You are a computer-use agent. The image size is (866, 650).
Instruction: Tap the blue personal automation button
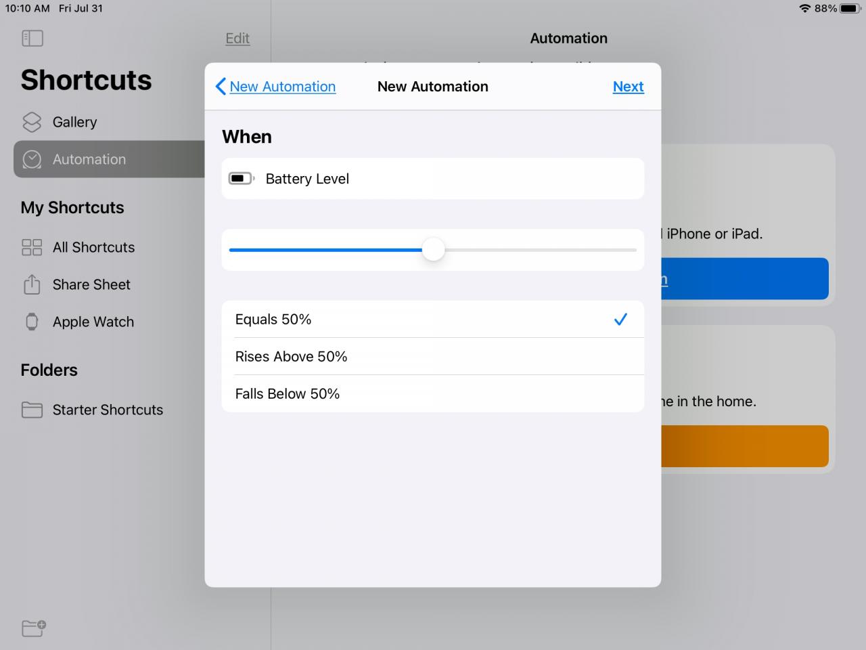tap(744, 278)
